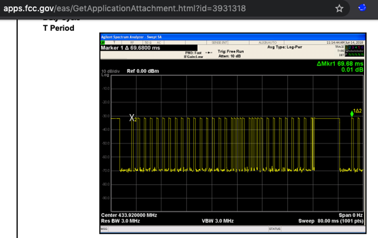378x238 pixels.
Task: Click the green "0.01 dB" delta value
Action: 352,70
